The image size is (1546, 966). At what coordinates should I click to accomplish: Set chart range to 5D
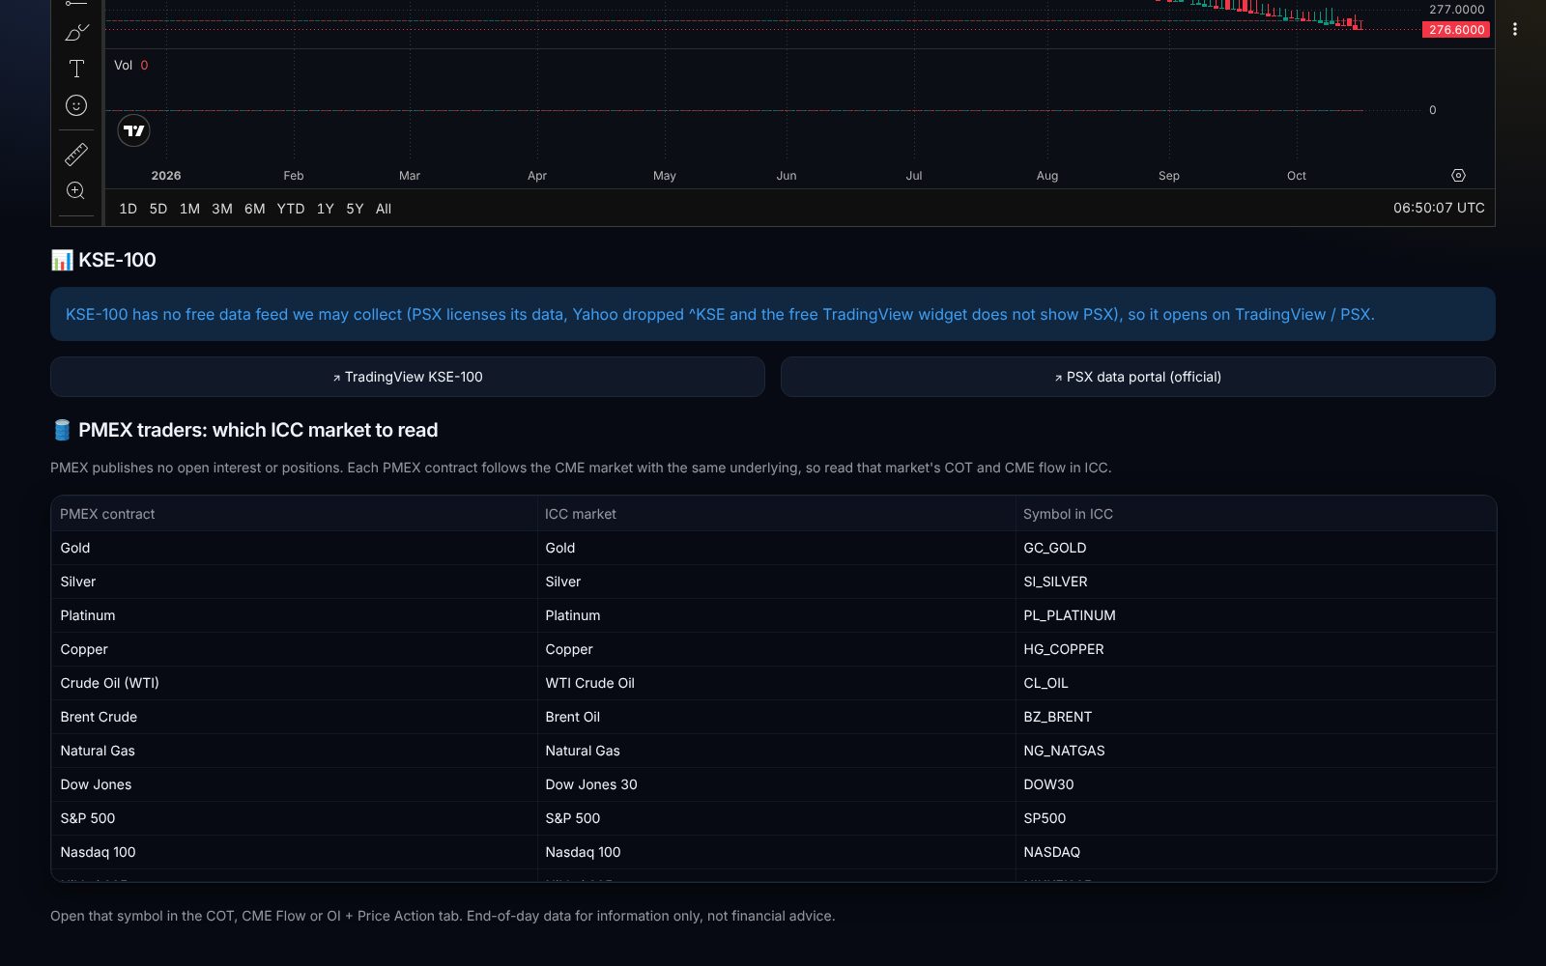click(158, 209)
